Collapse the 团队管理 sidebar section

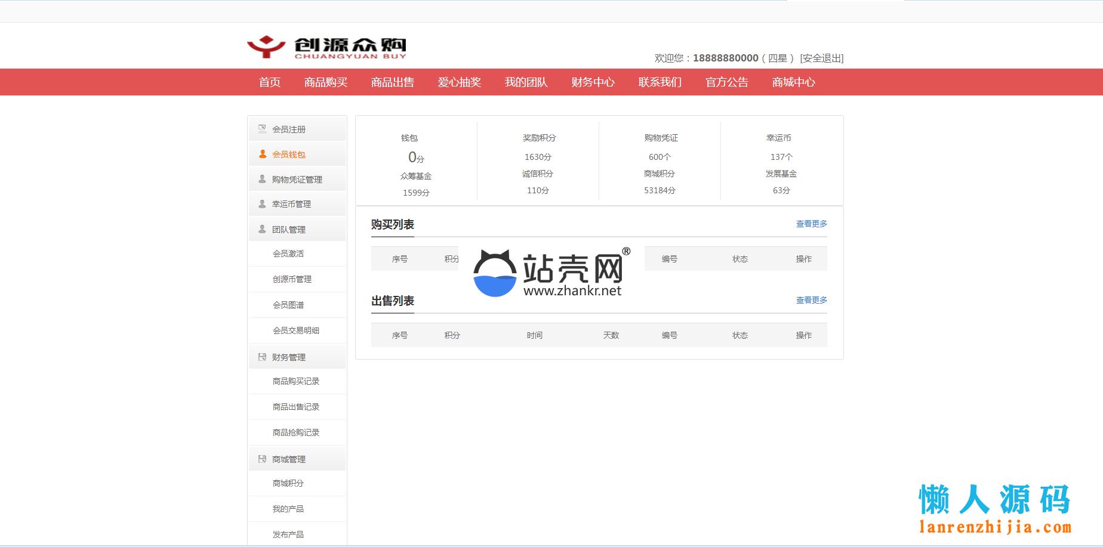click(x=289, y=230)
